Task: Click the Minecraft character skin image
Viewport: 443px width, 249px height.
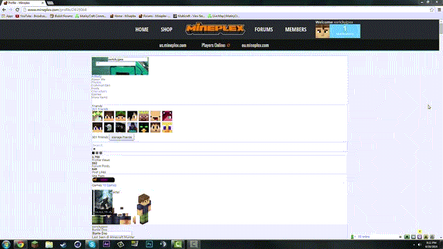Action: click(143, 209)
